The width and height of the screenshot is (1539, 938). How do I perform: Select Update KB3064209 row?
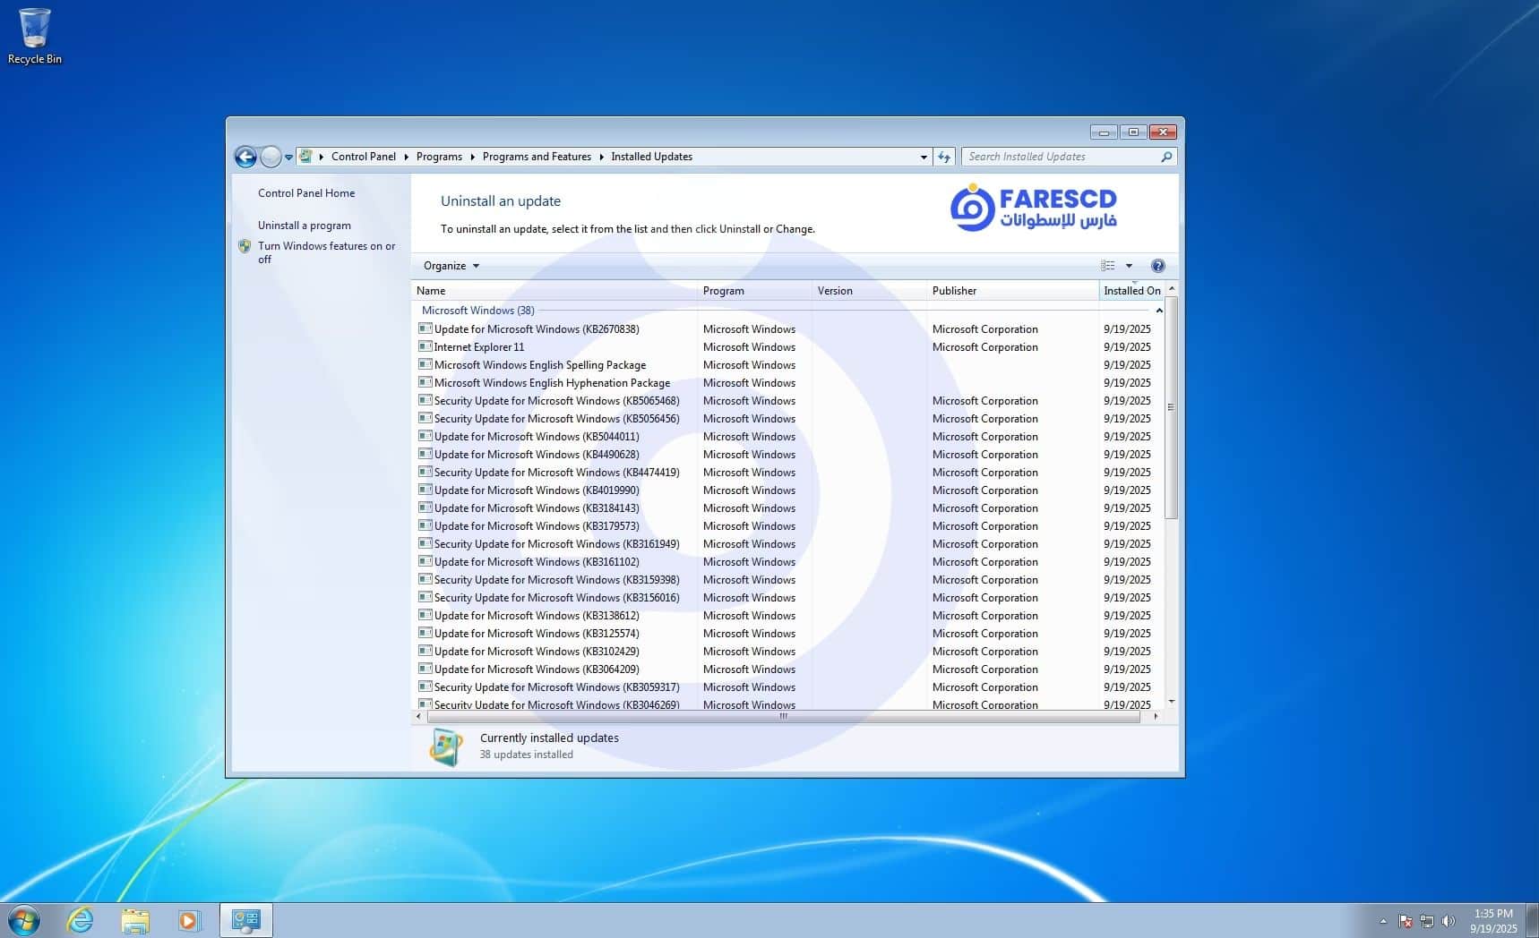coord(788,669)
